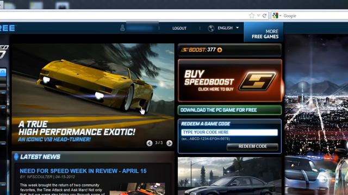Click the globe language icon

coord(211,28)
